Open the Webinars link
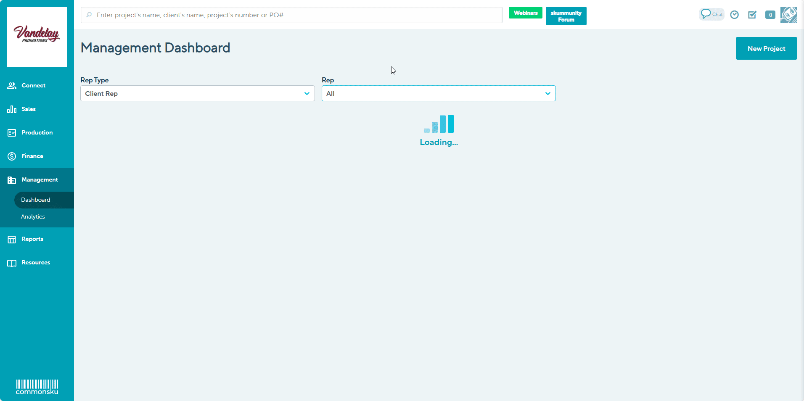804x401 pixels. (525, 13)
